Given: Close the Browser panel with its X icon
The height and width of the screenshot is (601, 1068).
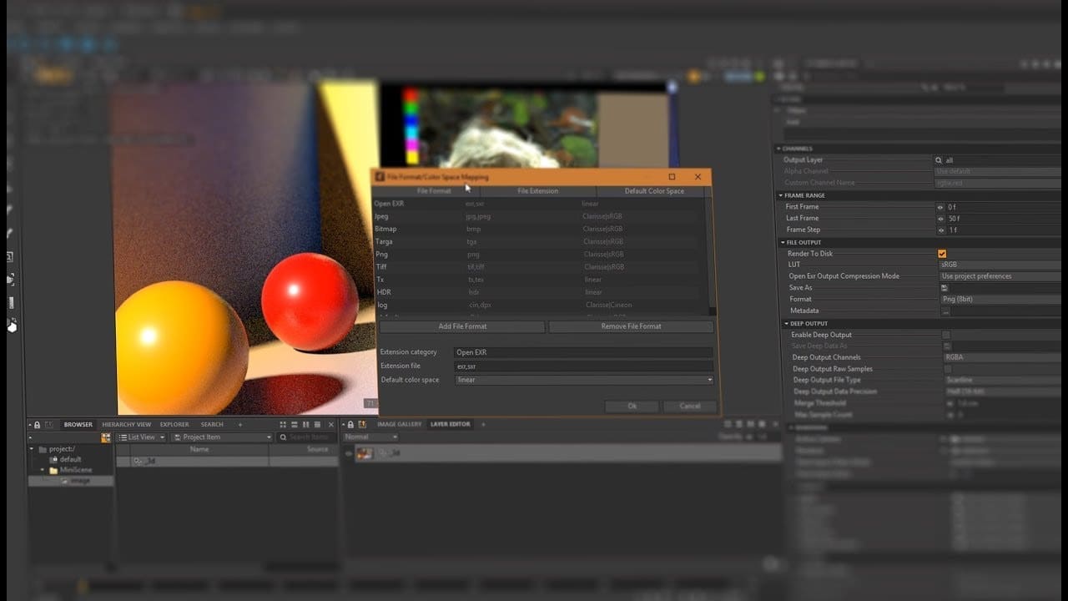Looking at the screenshot, I should 331,425.
